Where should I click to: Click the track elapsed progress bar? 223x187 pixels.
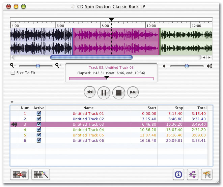[x=111, y=79]
